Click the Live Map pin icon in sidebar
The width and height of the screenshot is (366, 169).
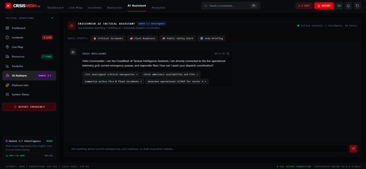coord(7,47)
